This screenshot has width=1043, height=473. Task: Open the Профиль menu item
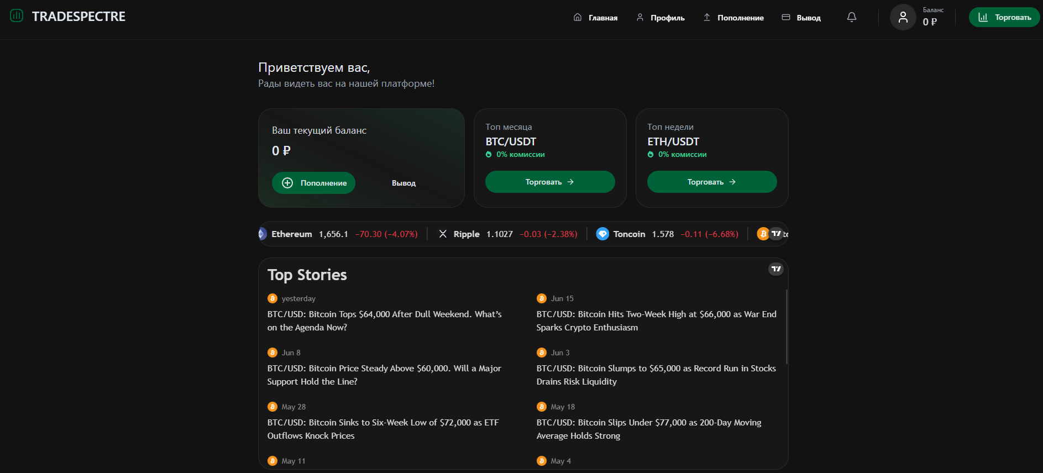[660, 18]
